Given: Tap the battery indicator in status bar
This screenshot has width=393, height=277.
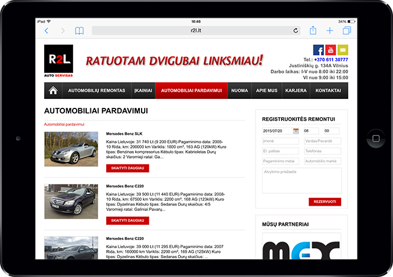Looking at the screenshot, I should pyautogui.click(x=351, y=22).
